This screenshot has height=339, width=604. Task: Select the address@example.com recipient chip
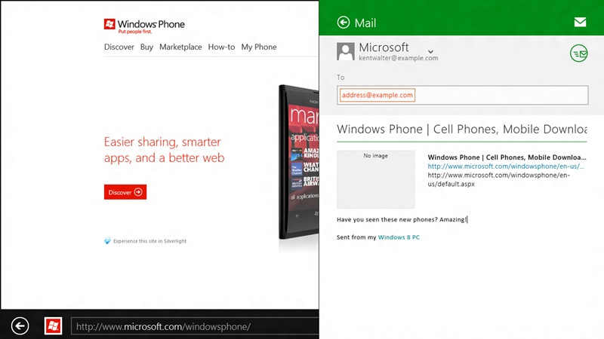[x=377, y=95]
